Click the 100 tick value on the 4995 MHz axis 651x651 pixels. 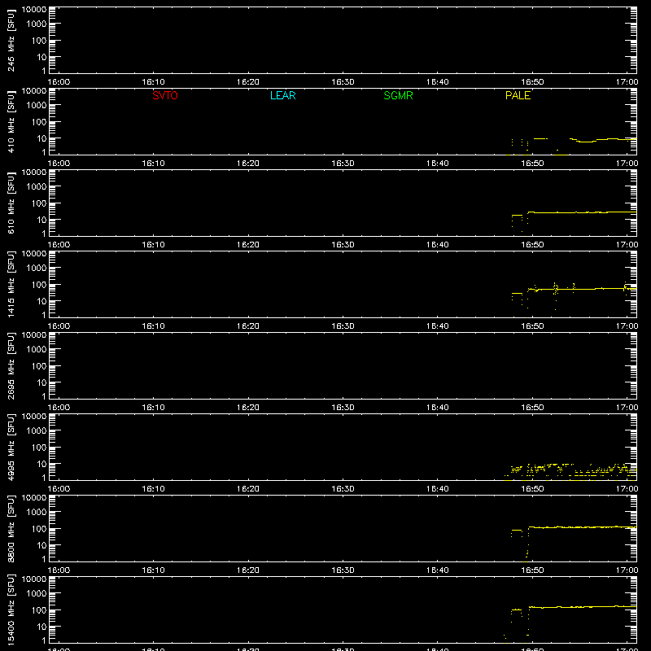click(39, 448)
